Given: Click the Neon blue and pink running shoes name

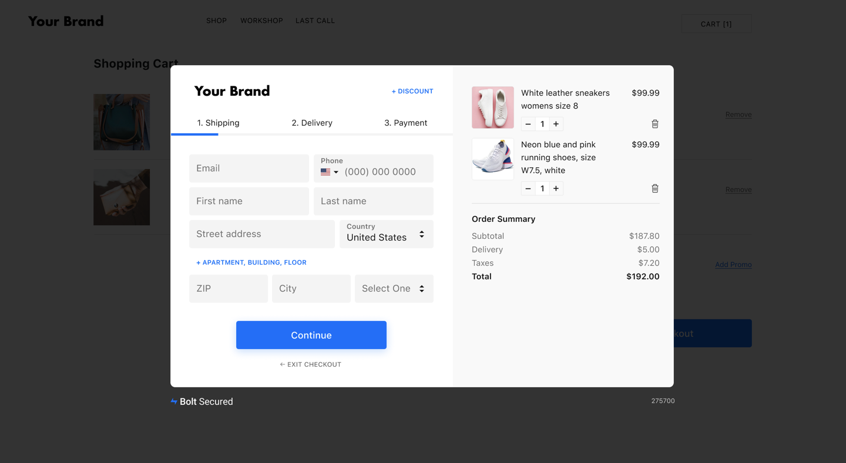Looking at the screenshot, I should 558,157.
